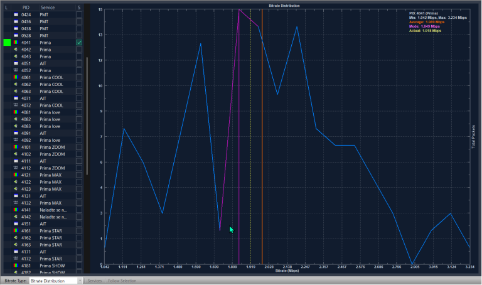
Task: Tick the checkbox for PID 4061 Prima COOL
Action: coord(79,77)
